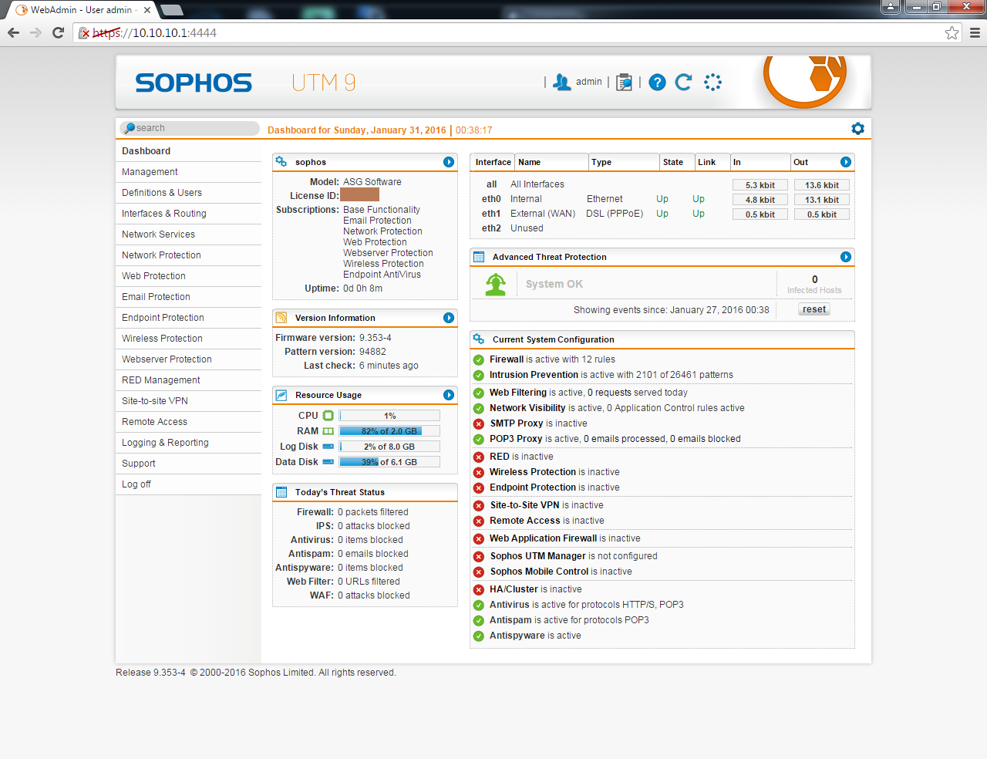Click the CPU usage bar
The height and width of the screenshot is (759, 987).
[x=389, y=416]
